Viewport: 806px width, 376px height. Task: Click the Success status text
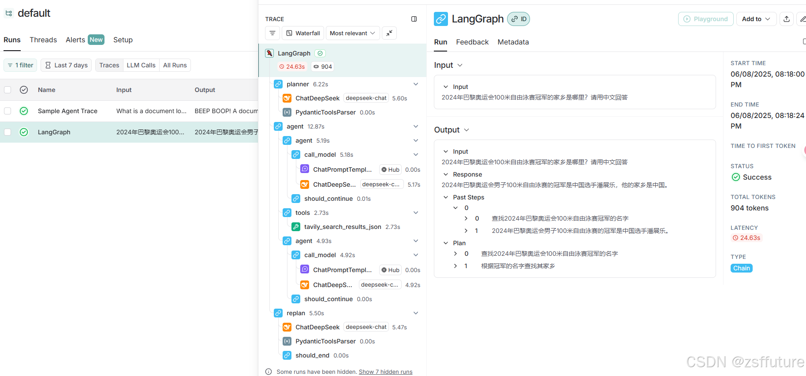pos(757,177)
